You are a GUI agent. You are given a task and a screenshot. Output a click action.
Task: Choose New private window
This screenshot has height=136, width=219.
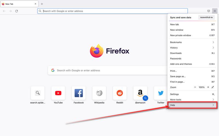coord(192,35)
